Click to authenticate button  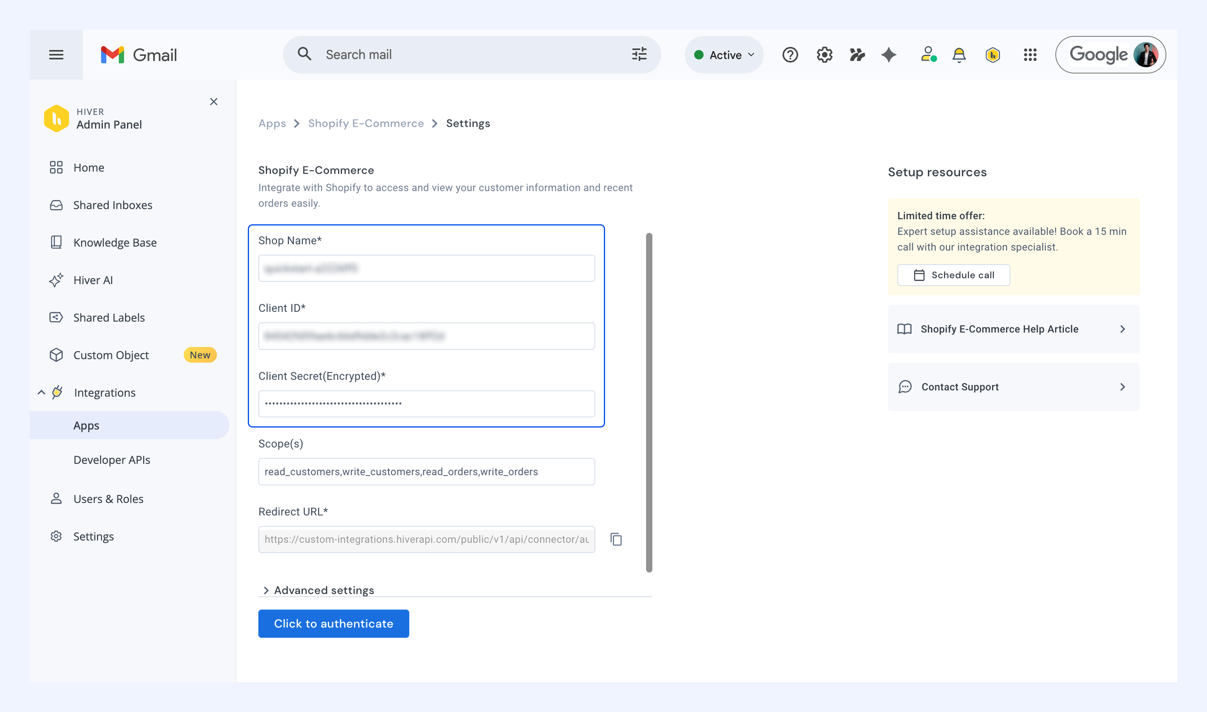point(333,623)
